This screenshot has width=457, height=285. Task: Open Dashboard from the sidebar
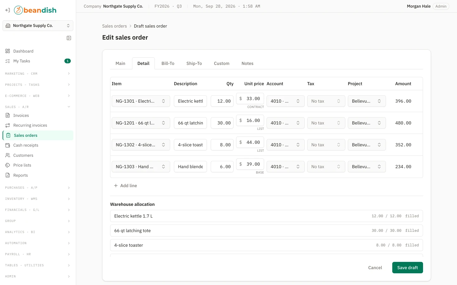[x=38, y=51]
